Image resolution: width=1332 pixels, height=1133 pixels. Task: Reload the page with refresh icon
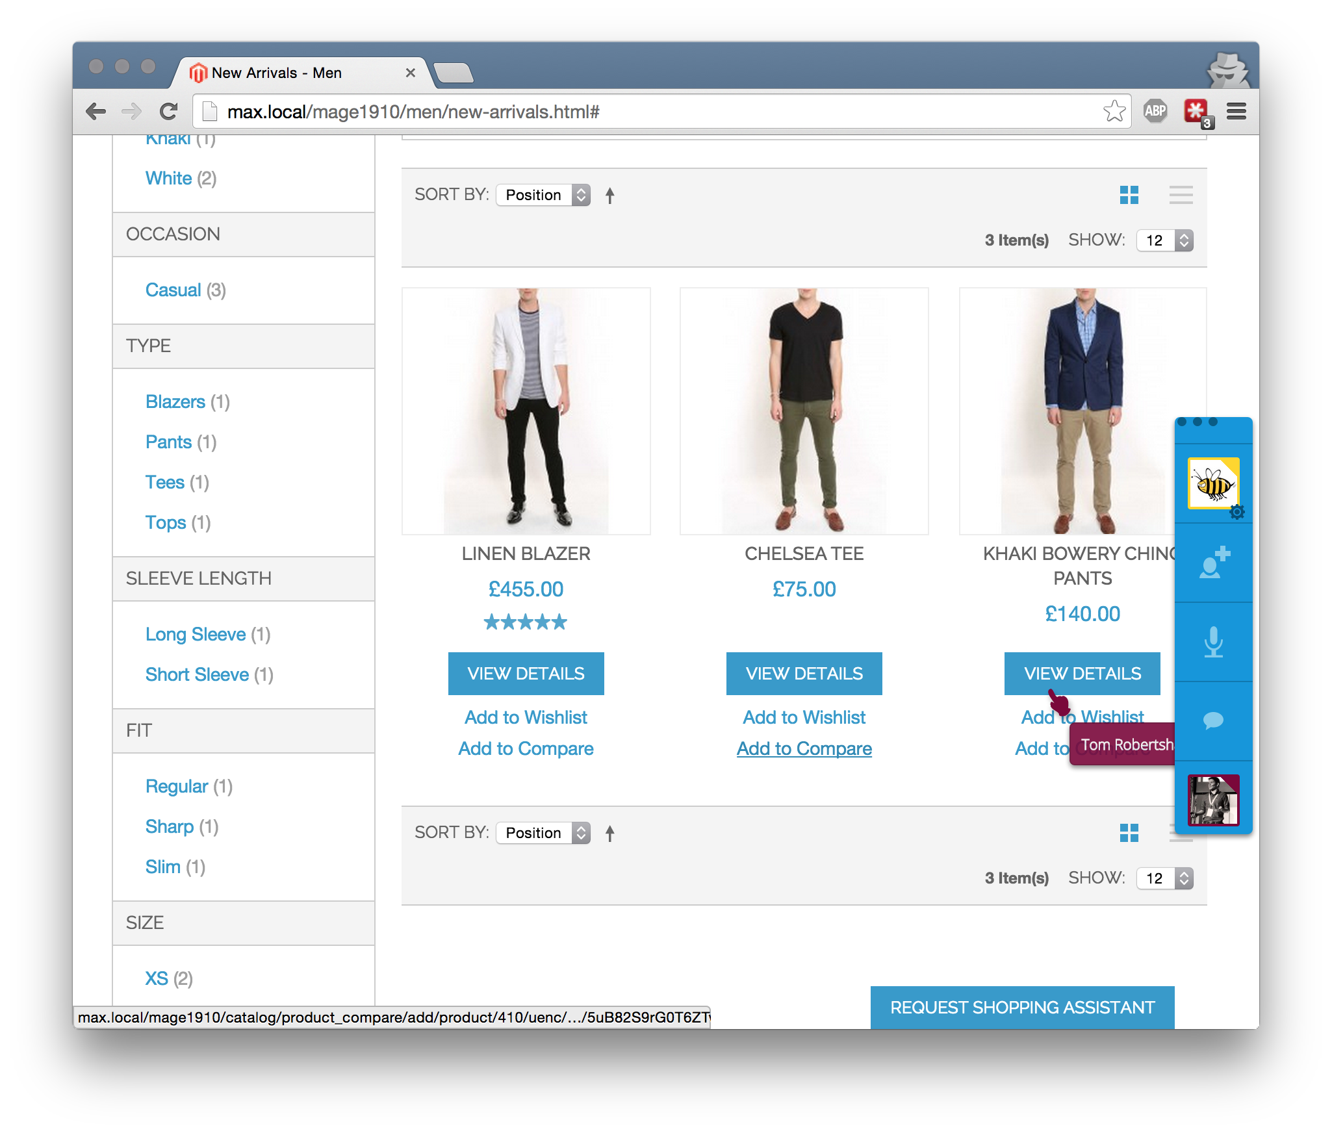[x=169, y=112]
